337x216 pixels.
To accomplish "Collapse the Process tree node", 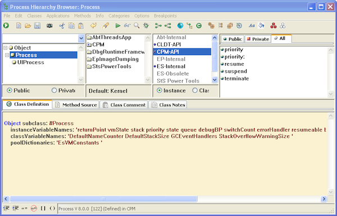I will [x=7, y=55].
